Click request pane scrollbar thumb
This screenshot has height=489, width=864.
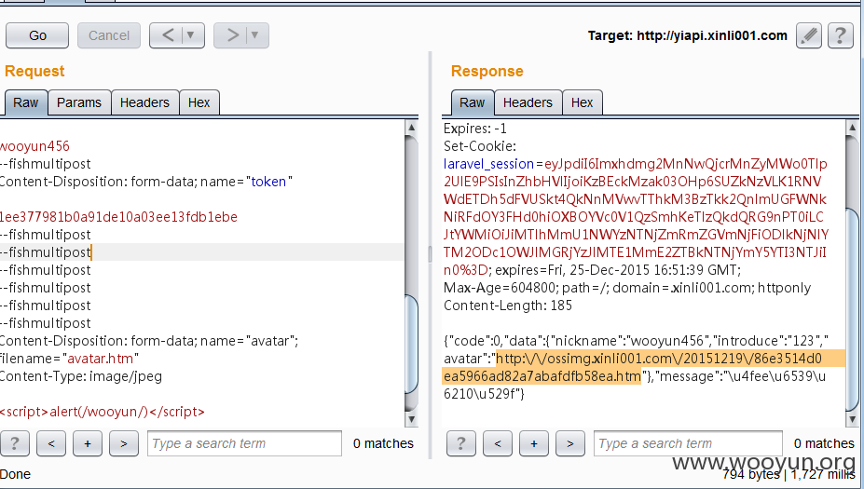tap(411, 345)
